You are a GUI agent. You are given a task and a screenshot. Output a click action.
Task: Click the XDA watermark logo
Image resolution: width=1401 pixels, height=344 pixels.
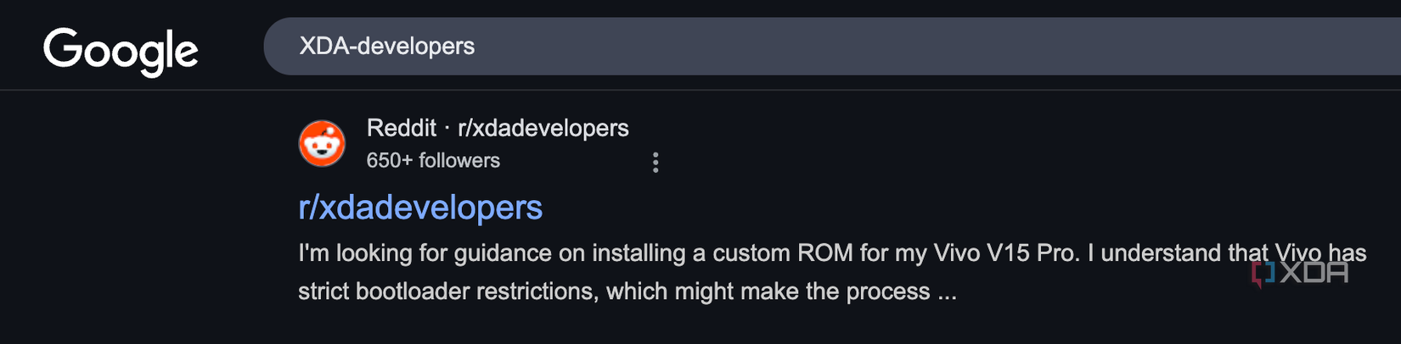[1300, 273]
